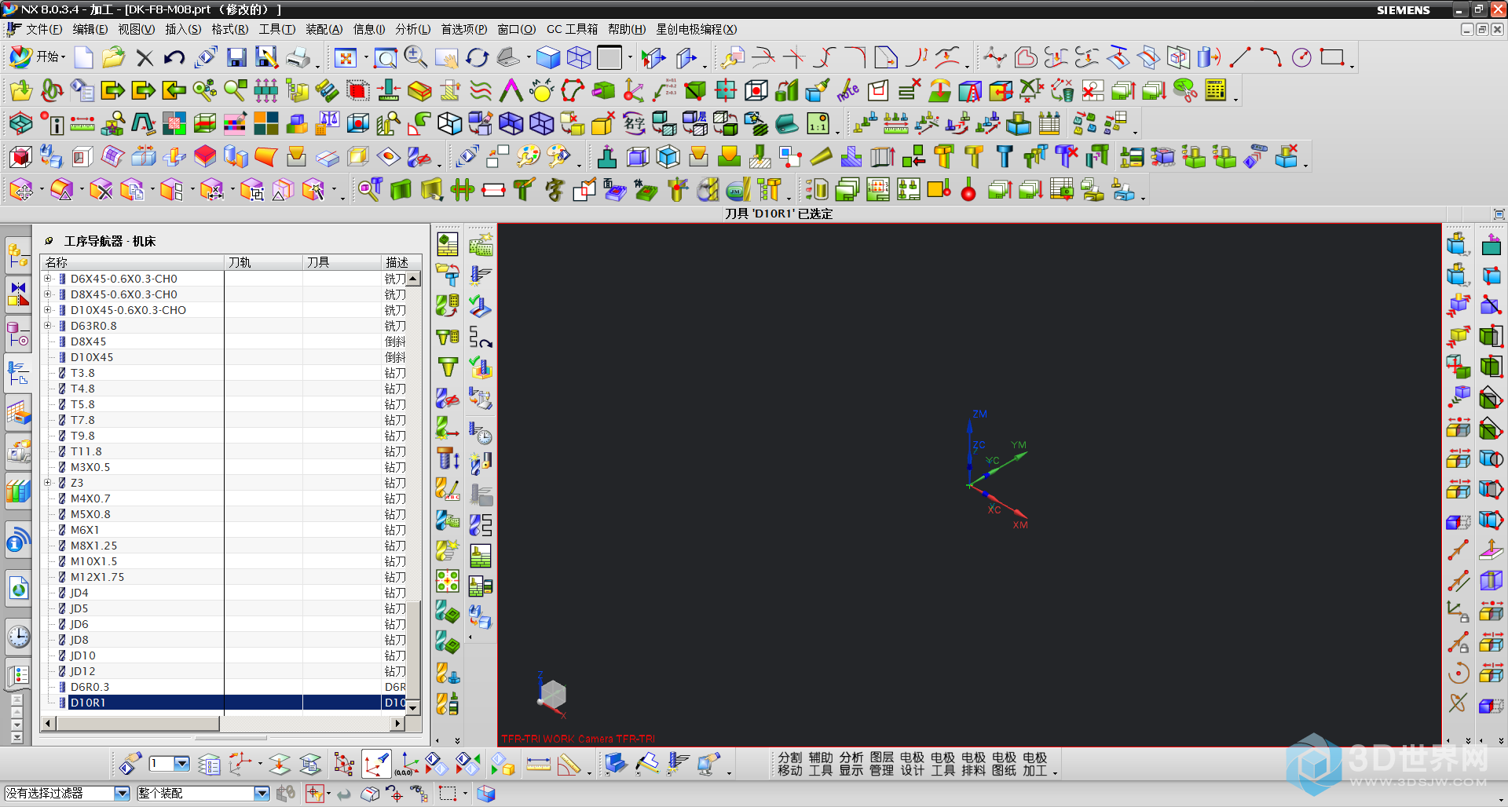Create a new file with the New icon
This screenshot has height=807, width=1508.
(84, 57)
